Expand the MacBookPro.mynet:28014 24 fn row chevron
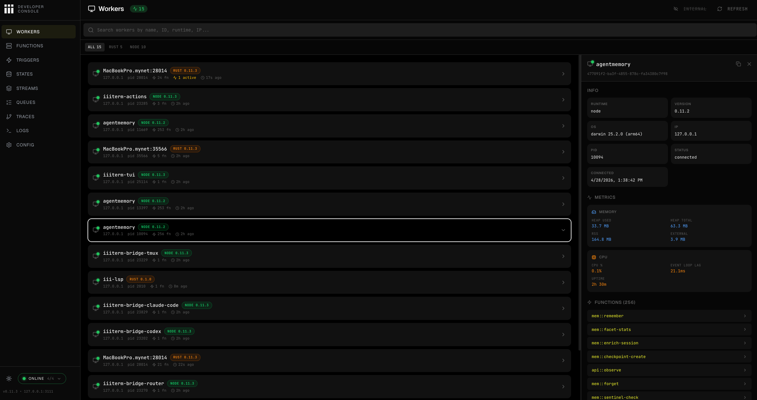757x400 pixels. [563, 74]
